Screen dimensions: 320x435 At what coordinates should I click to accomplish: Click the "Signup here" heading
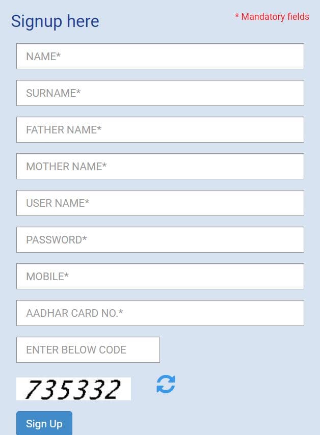coord(55,21)
